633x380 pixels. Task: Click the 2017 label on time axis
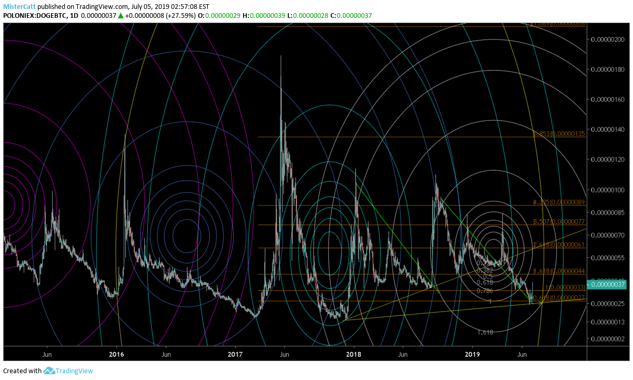(x=235, y=354)
